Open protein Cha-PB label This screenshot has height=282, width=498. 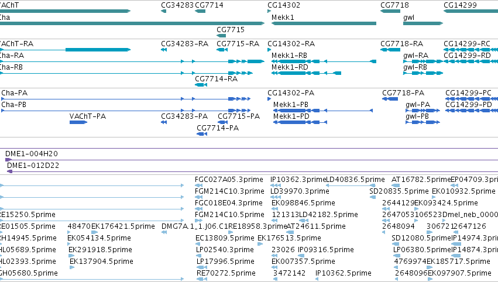pyautogui.click(x=13, y=105)
